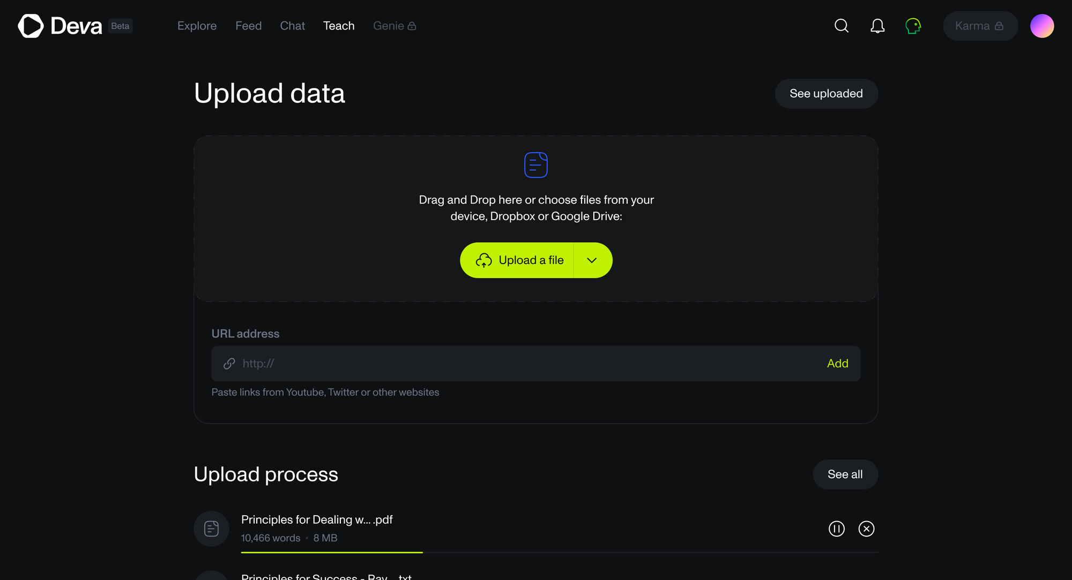
Task: Open the search icon in header
Action: click(x=842, y=26)
